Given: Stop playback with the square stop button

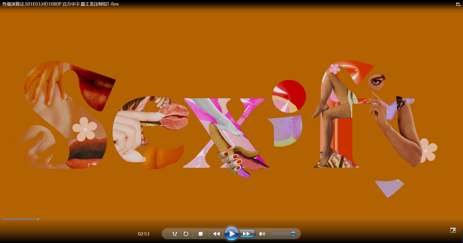Looking at the screenshot, I should point(200,234).
